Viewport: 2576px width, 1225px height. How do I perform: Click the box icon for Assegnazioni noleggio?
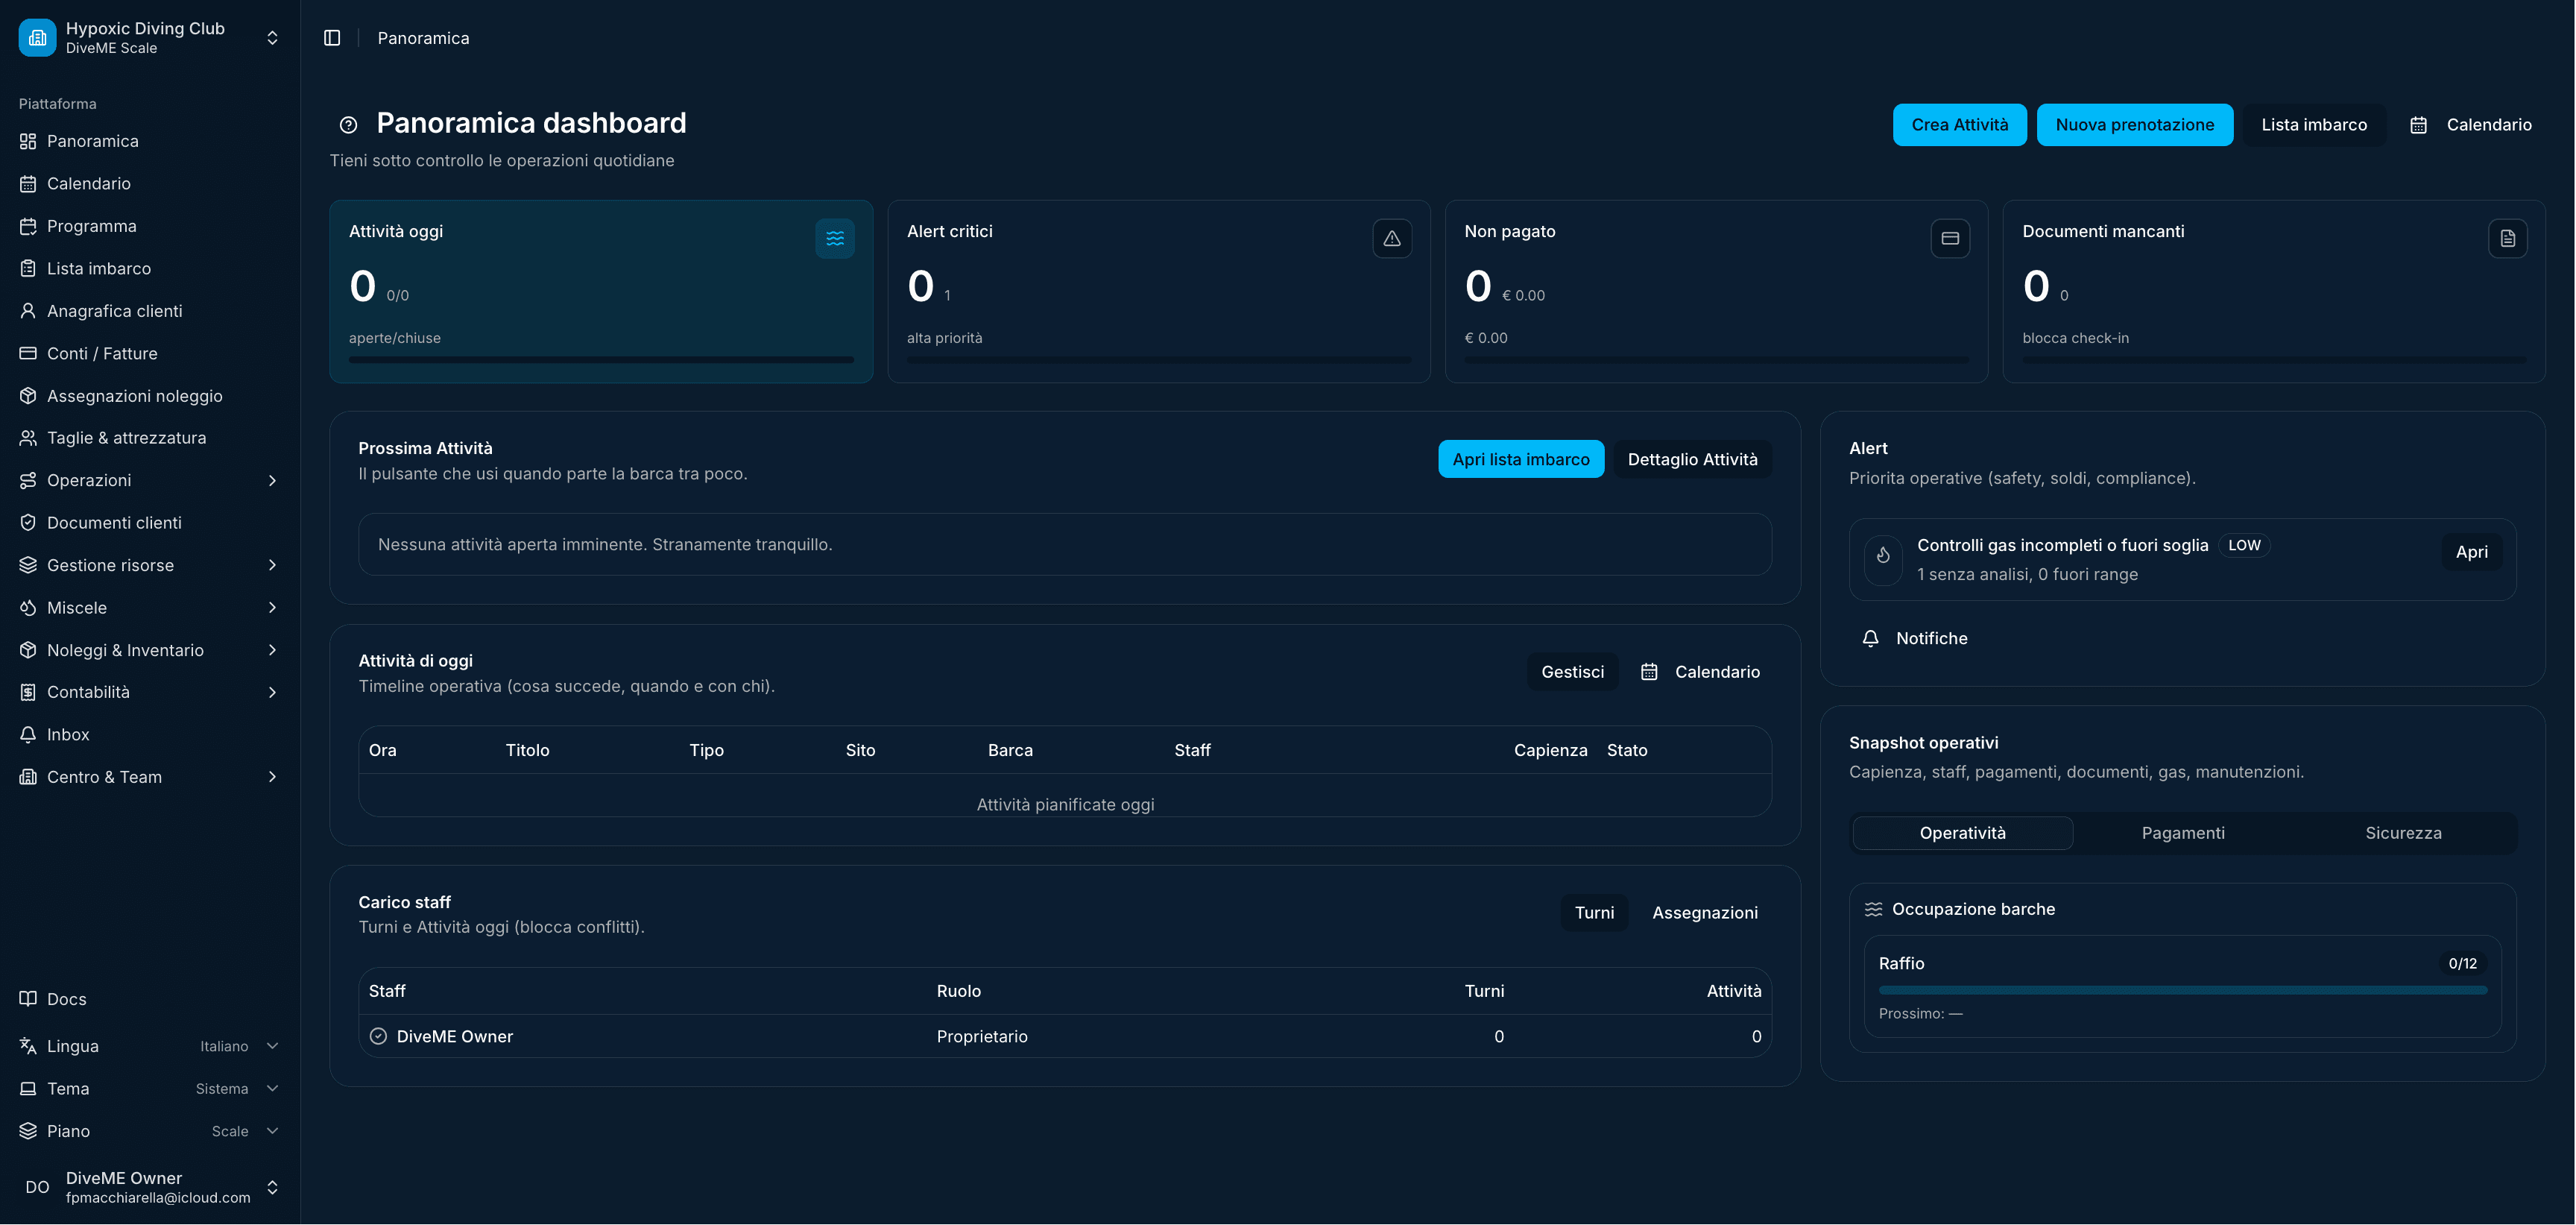point(28,396)
